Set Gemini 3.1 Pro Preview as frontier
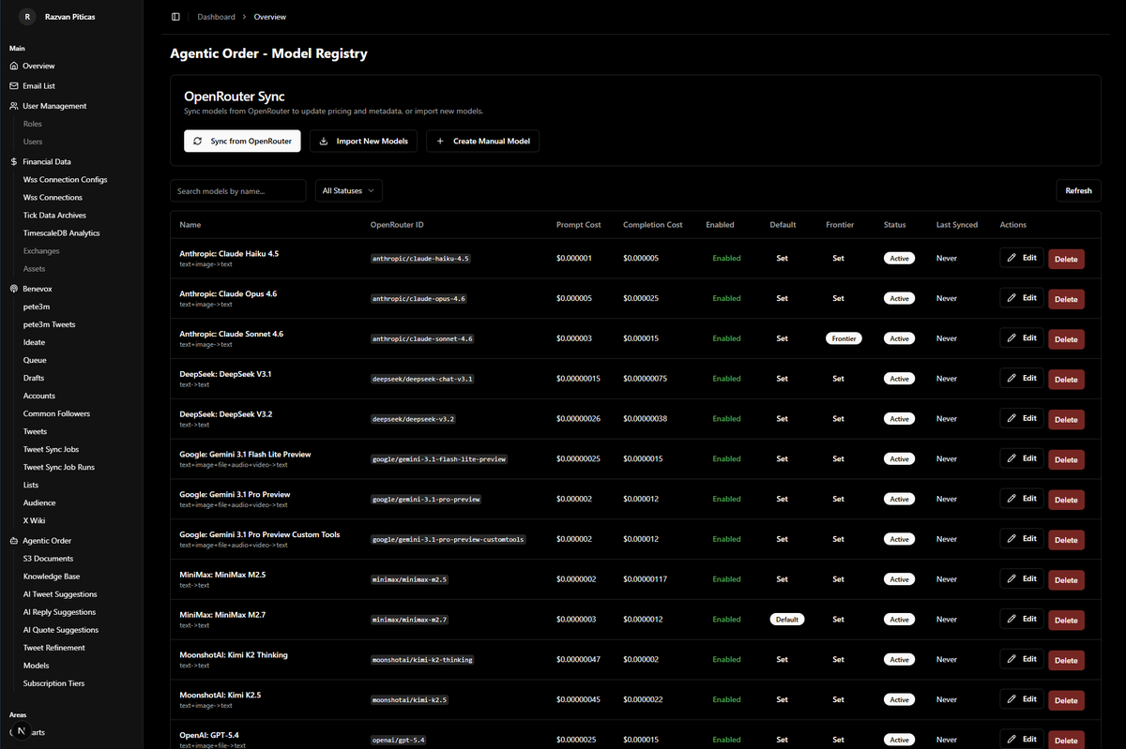The width and height of the screenshot is (1126, 749). click(838, 500)
